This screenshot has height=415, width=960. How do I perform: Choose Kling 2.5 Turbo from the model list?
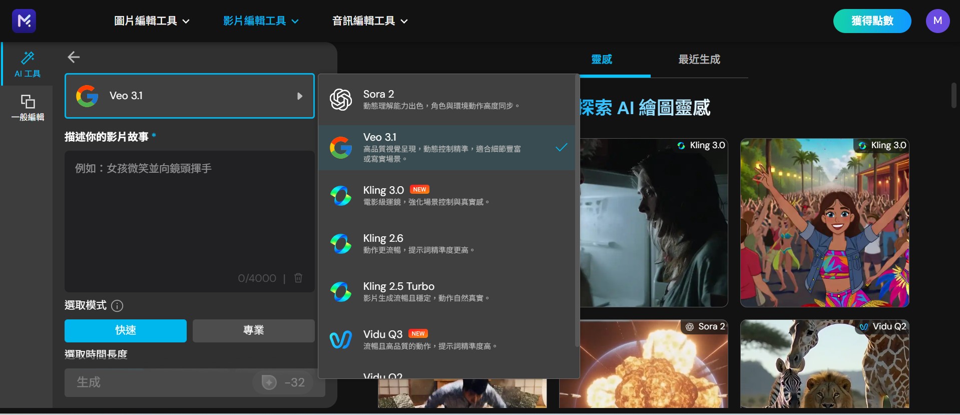tap(446, 291)
